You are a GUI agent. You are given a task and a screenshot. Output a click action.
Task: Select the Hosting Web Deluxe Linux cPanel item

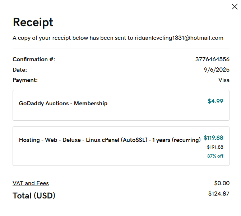tap(110, 140)
